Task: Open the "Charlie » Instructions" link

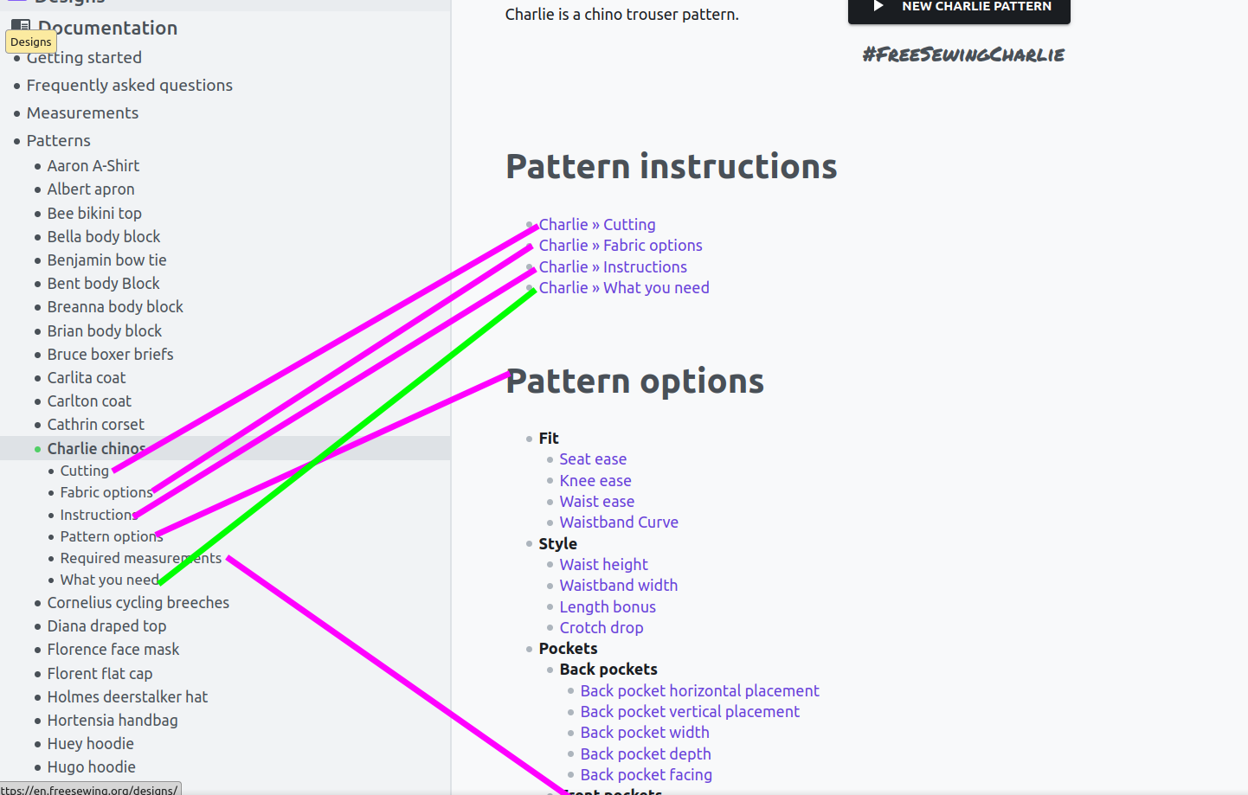Action: pyautogui.click(x=612, y=266)
